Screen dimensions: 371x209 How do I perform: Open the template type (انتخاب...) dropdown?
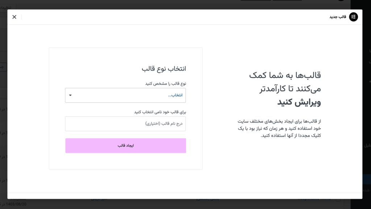pyautogui.click(x=125, y=95)
